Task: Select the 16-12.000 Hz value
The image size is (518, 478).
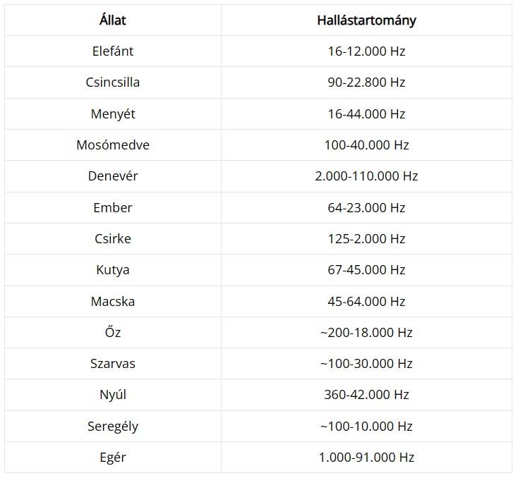Action: (366, 51)
